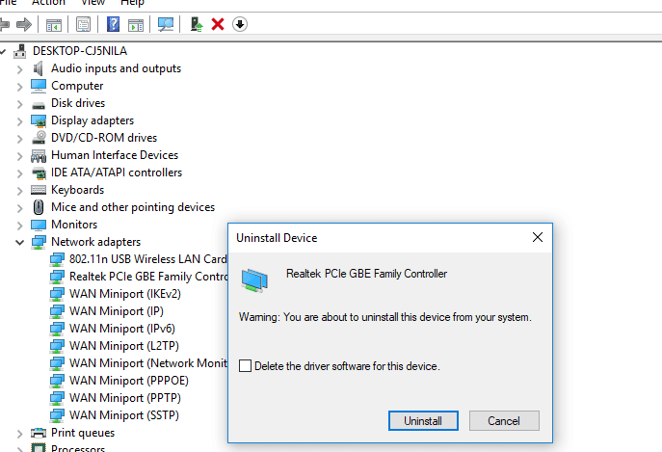Click the Properties toolbar icon
This screenshot has height=452, width=662.
[85, 24]
